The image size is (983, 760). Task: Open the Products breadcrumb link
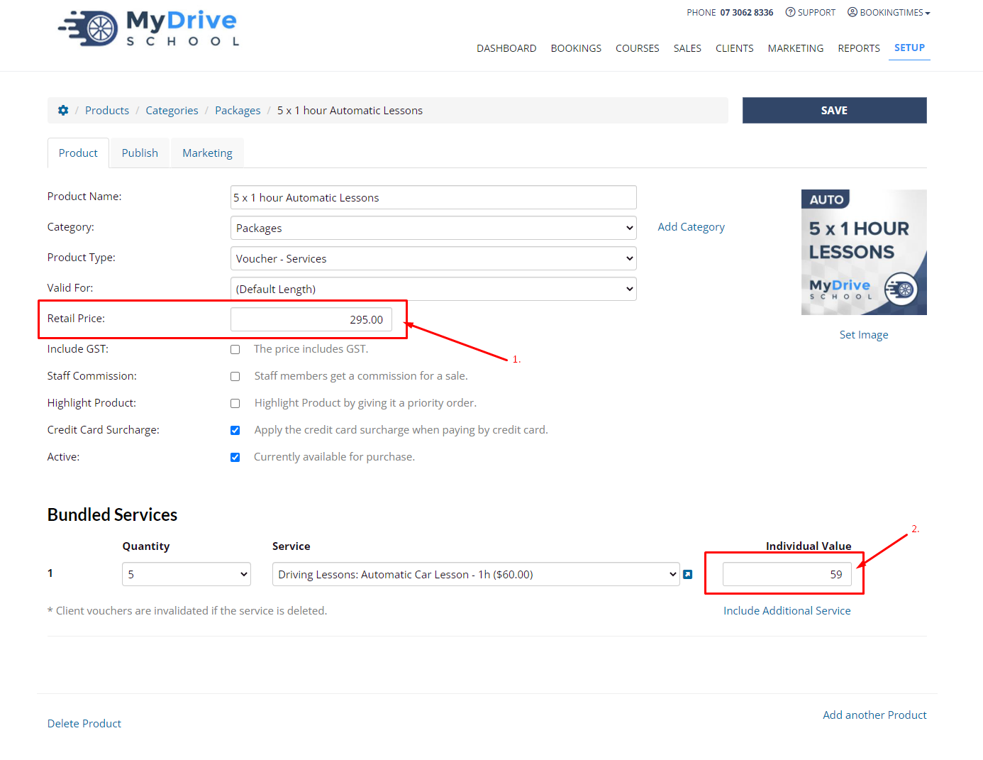(107, 110)
